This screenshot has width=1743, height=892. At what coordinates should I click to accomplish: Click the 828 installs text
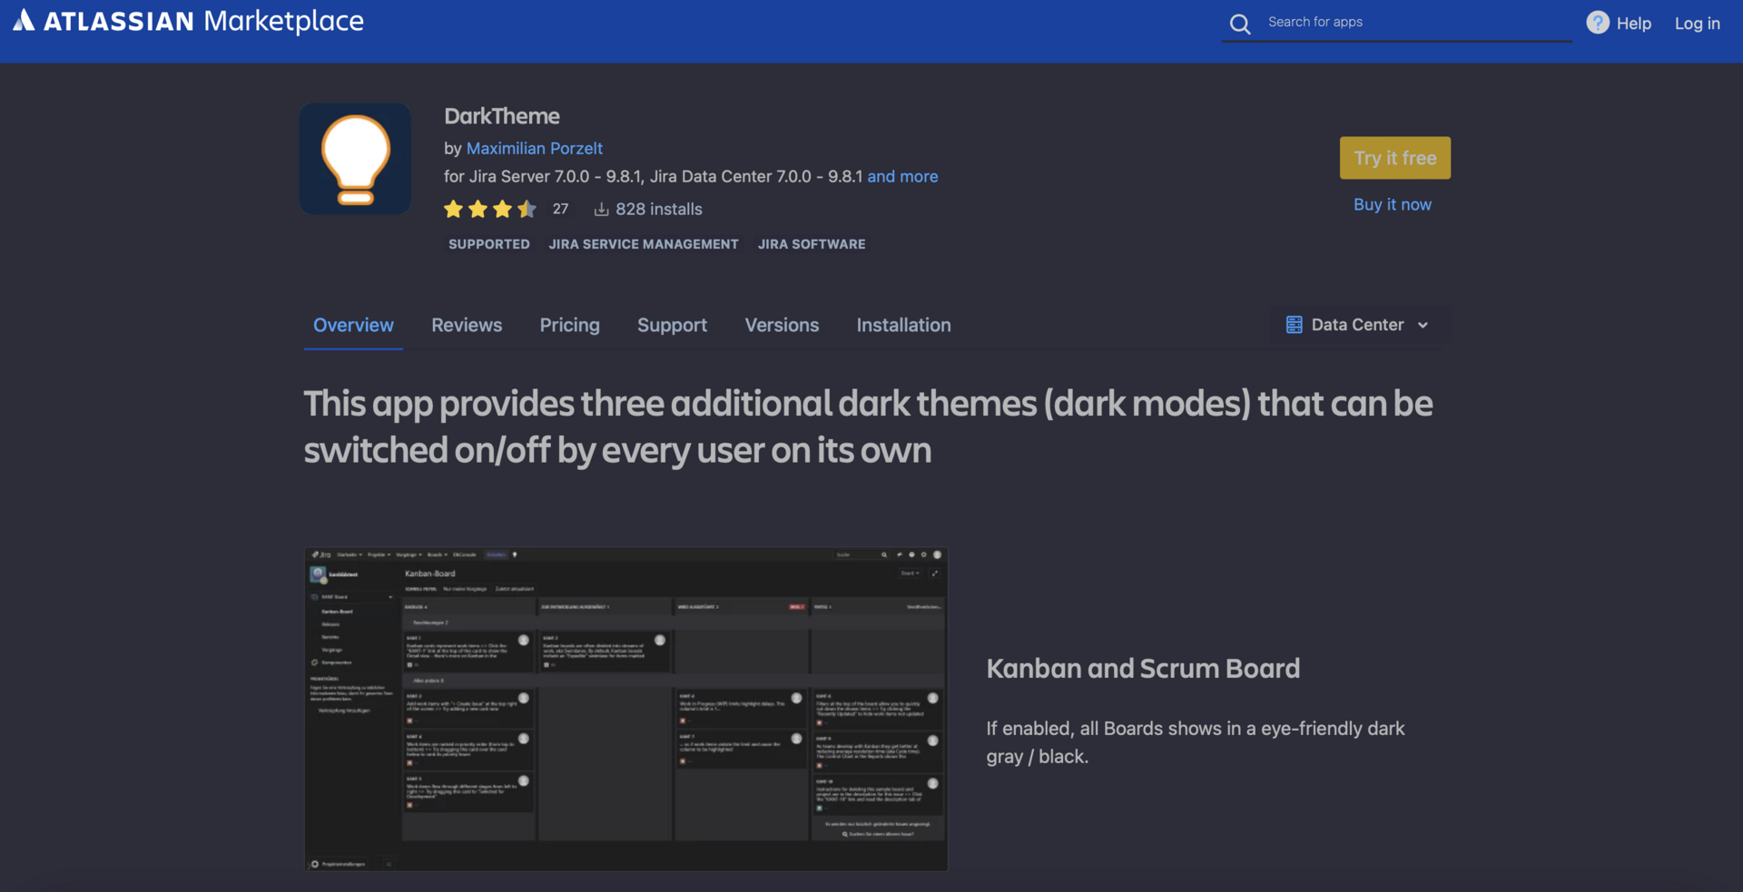point(659,210)
